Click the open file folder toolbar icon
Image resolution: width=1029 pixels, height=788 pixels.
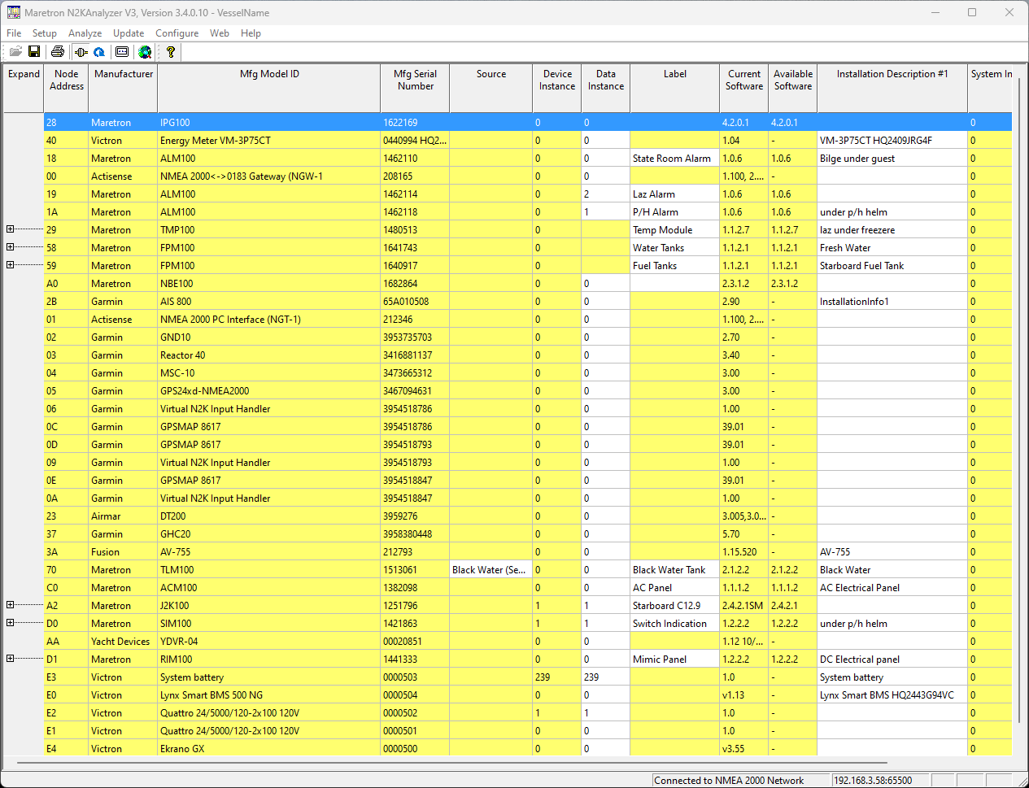tap(15, 52)
